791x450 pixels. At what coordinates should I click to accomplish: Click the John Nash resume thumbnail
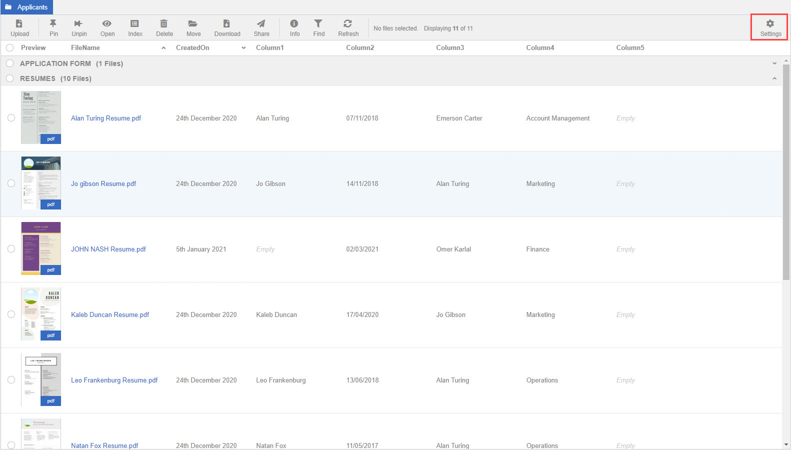click(41, 248)
